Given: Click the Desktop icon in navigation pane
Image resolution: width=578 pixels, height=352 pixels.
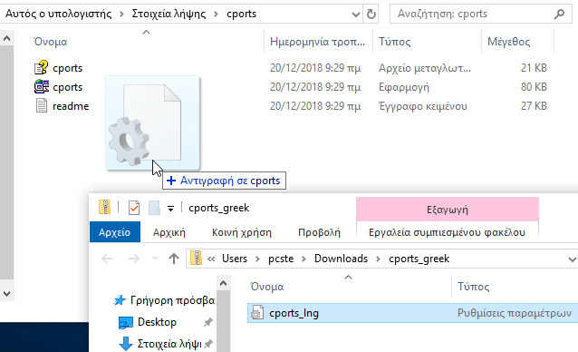Looking at the screenshot, I should coord(126,322).
